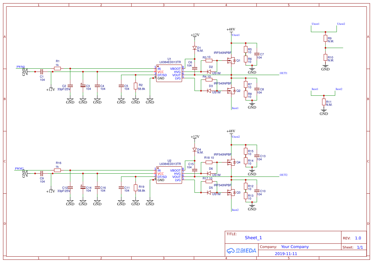Image resolution: width=373 pixels, height=263 pixels.
Task: Click the PWM1 input net label
Action: coord(21,67)
